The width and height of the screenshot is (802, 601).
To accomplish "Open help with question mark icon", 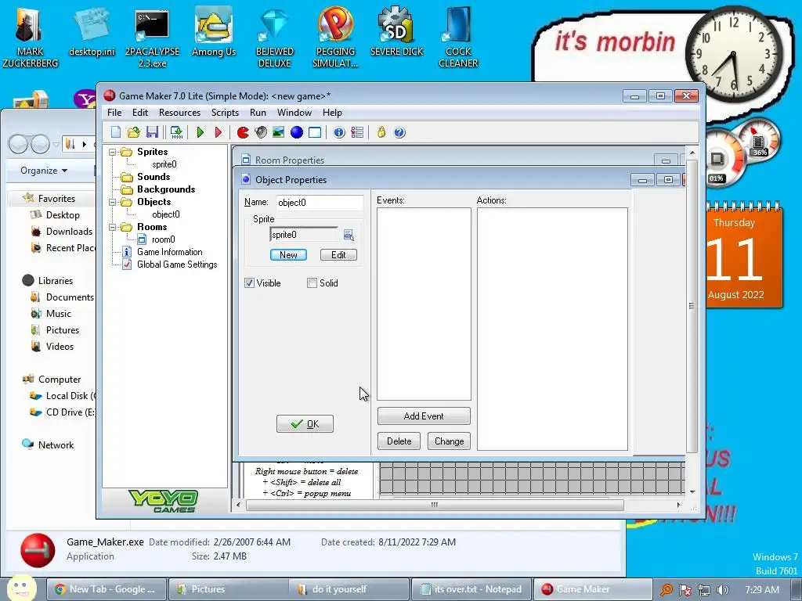I will coord(399,132).
